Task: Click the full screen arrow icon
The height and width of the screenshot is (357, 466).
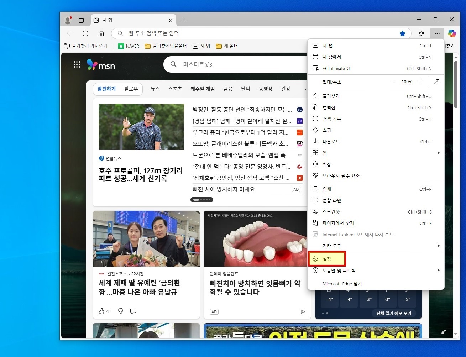Action: (436, 82)
